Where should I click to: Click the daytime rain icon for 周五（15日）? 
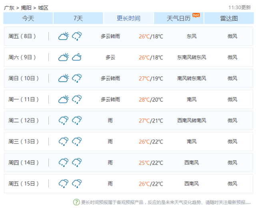click(64, 184)
